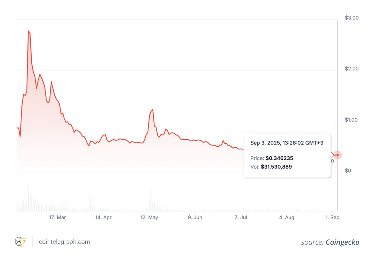Screen dimensions: 375x262
Task: Click the Price $0.346235 value in tooltip
Action: click(x=279, y=158)
